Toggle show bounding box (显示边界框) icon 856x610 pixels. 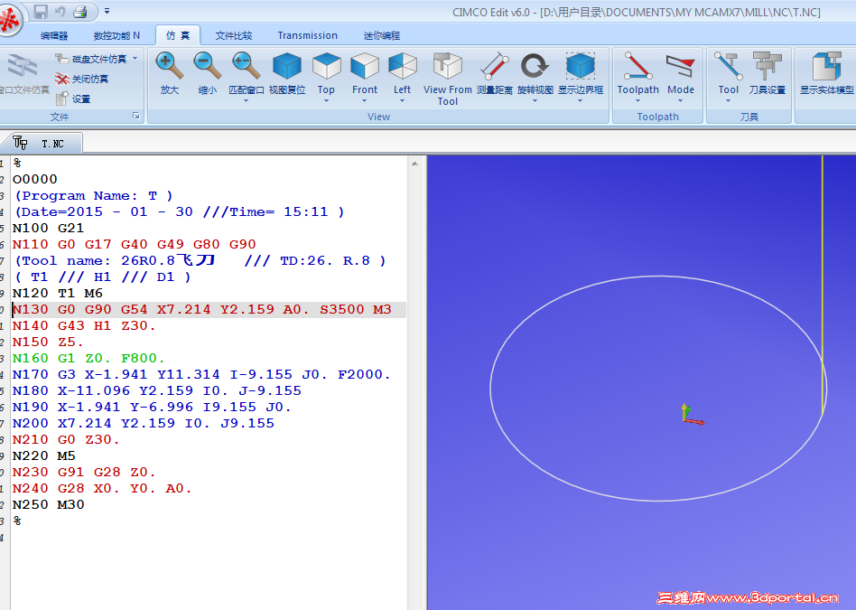[580, 66]
